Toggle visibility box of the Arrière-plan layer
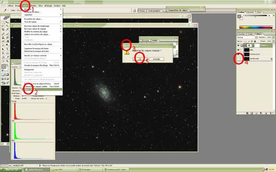The image size is (276, 172). click(238, 59)
